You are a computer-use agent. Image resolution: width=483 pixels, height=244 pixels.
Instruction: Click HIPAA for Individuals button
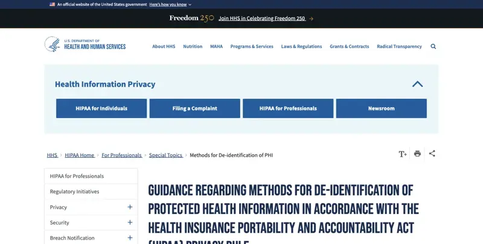coord(101,108)
